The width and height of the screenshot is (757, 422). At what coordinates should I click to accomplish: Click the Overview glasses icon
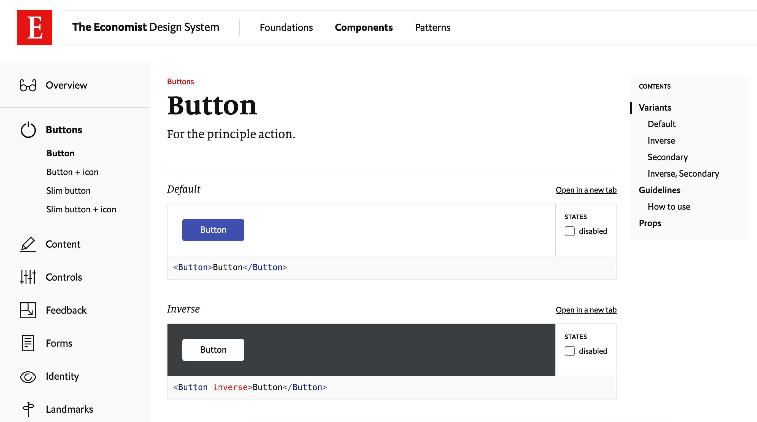28,85
